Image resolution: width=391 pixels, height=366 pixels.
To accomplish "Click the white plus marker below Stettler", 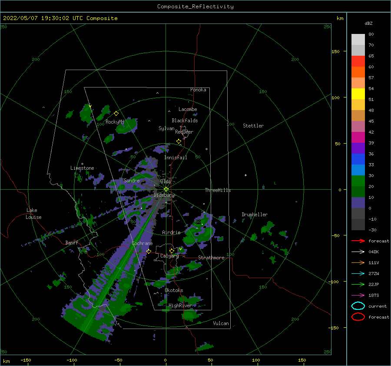I will click(245, 175).
